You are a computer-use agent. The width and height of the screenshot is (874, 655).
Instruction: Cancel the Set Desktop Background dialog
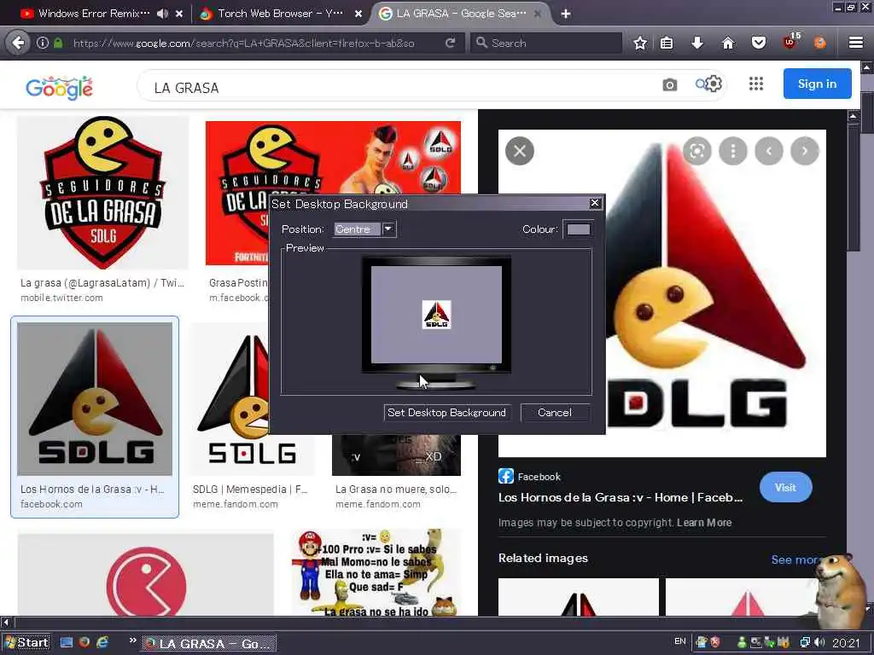coord(555,412)
